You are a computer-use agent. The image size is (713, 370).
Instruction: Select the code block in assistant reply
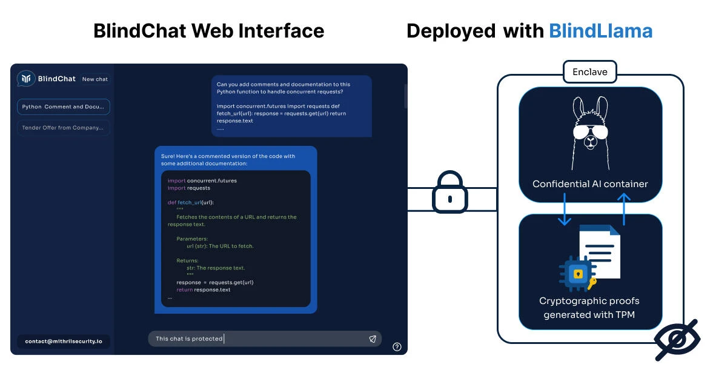tap(236, 239)
